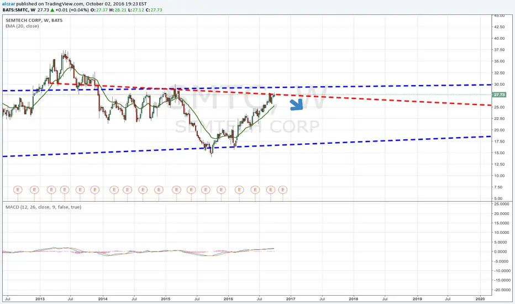
Task: Click the close value C:27.73
Action: tap(154, 10)
